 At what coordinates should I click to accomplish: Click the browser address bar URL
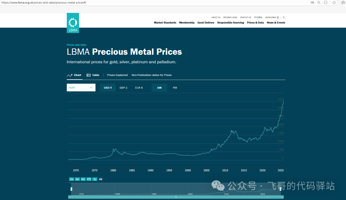pyautogui.click(x=44, y=3)
